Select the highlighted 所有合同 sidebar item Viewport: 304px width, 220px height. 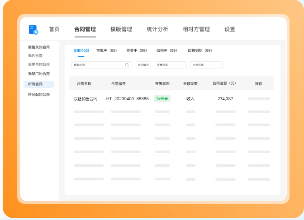click(38, 84)
